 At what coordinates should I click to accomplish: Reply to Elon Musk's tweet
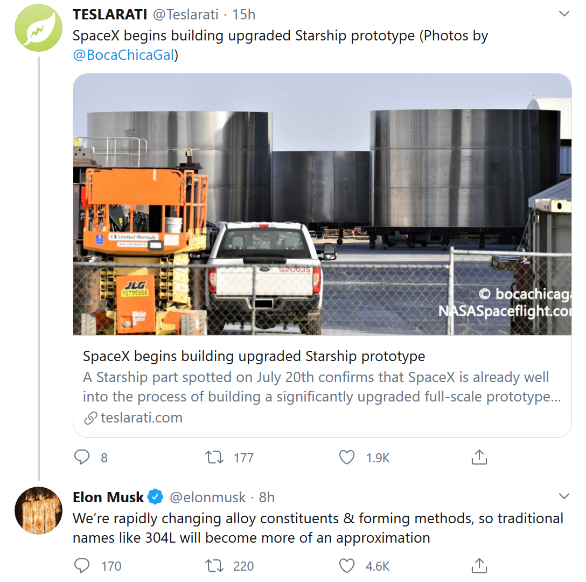click(x=82, y=566)
